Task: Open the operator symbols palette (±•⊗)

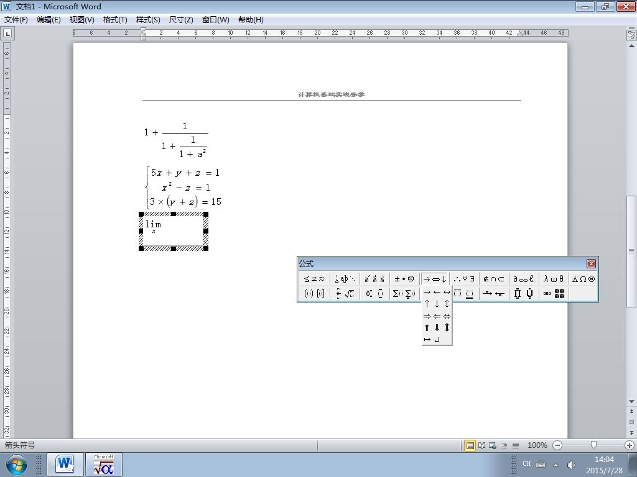Action: 404,279
